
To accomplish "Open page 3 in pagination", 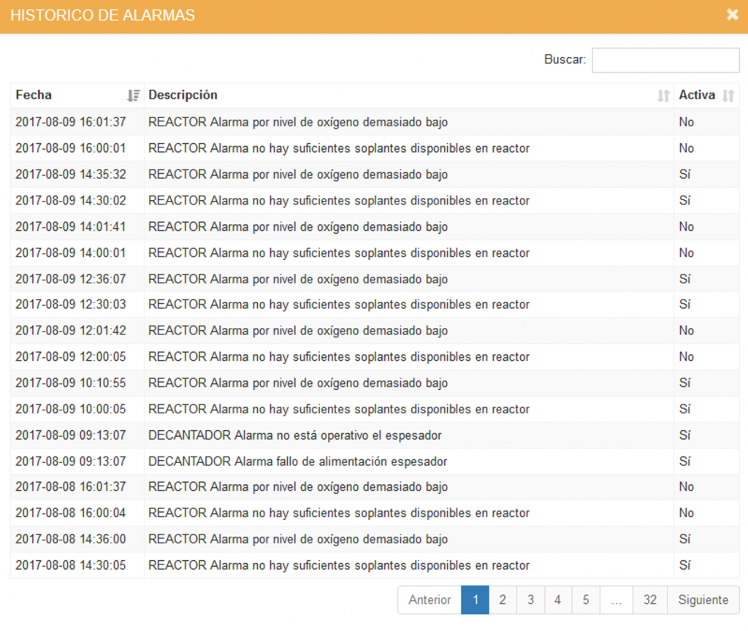I will click(530, 600).
